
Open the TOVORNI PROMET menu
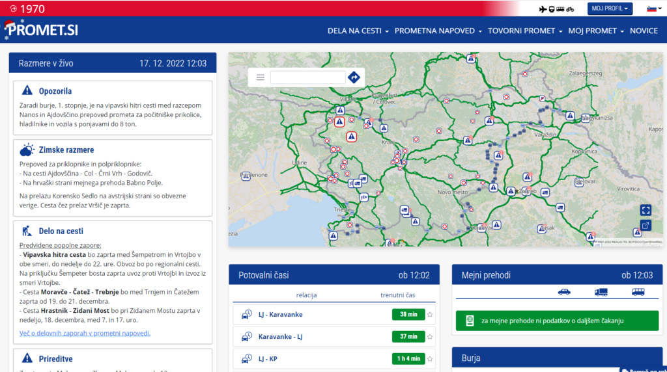(x=524, y=31)
